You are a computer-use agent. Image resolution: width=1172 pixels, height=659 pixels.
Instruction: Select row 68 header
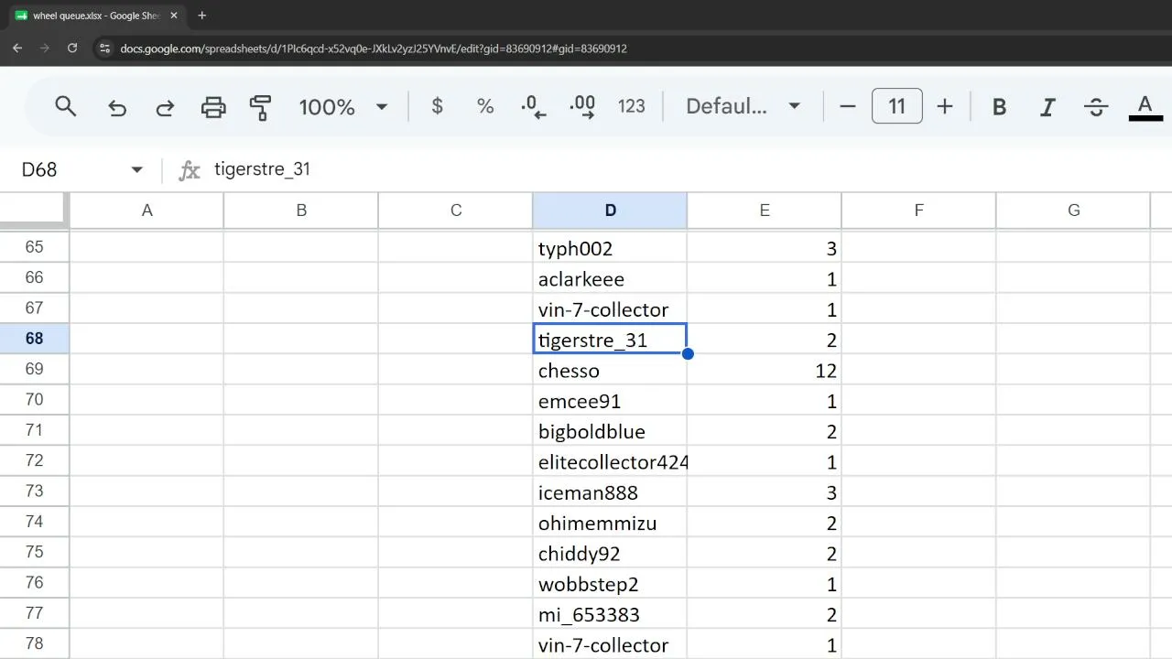[x=35, y=339]
